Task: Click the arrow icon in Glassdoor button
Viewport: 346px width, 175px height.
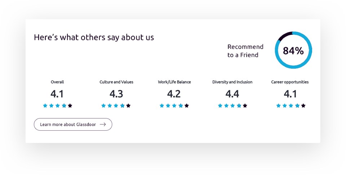Action: pos(103,124)
